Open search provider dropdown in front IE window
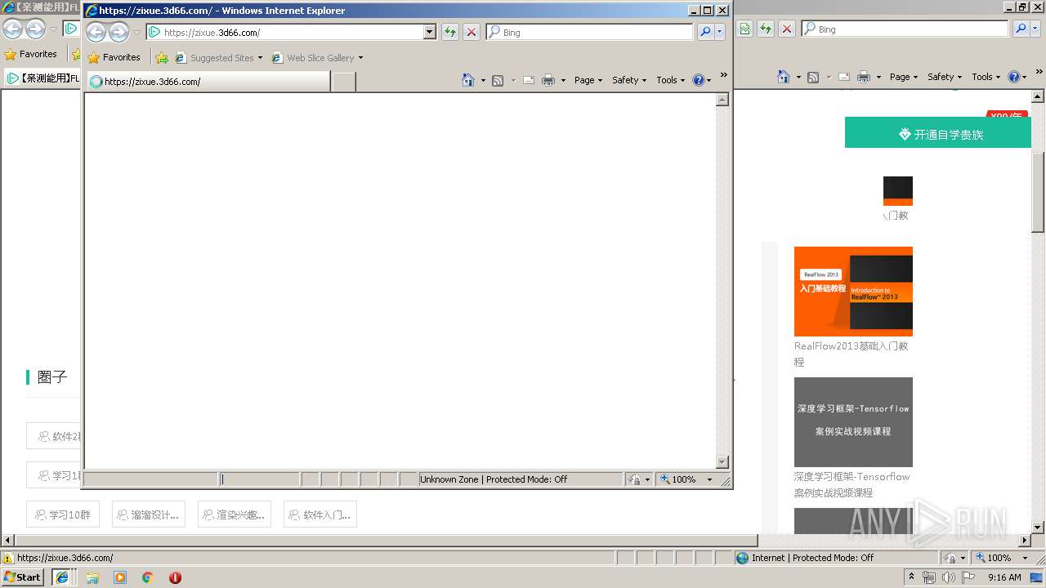 coord(720,32)
